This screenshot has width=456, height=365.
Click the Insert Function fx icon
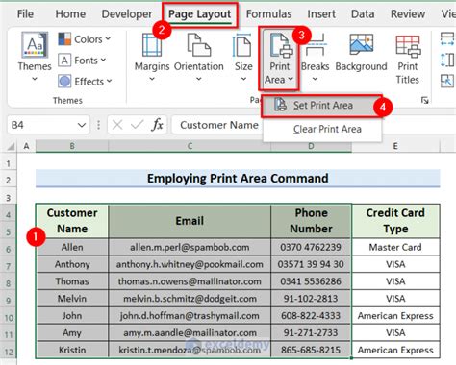[x=157, y=125]
